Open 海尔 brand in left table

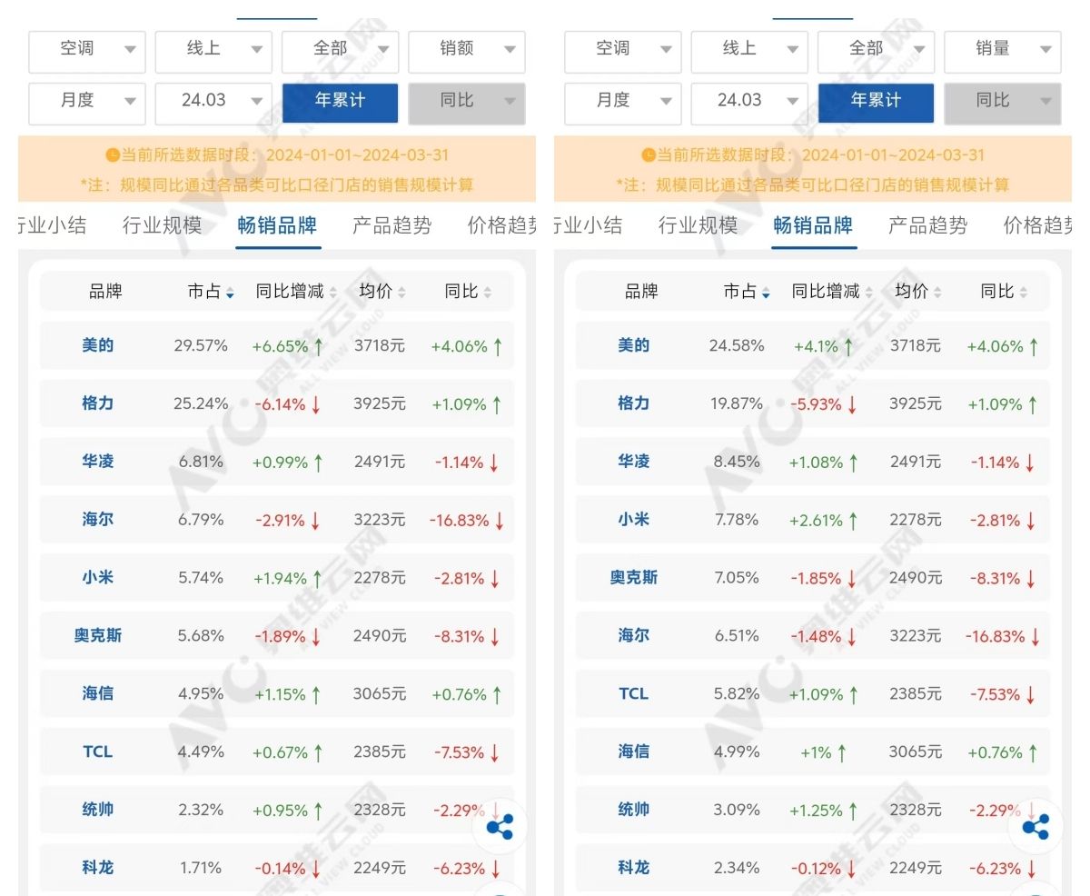pos(98,520)
